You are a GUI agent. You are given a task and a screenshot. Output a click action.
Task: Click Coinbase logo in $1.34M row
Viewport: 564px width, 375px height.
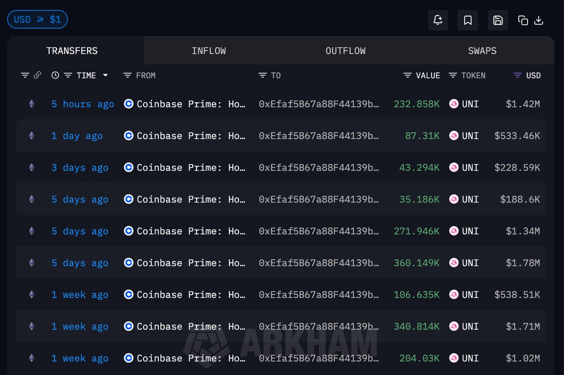point(128,231)
